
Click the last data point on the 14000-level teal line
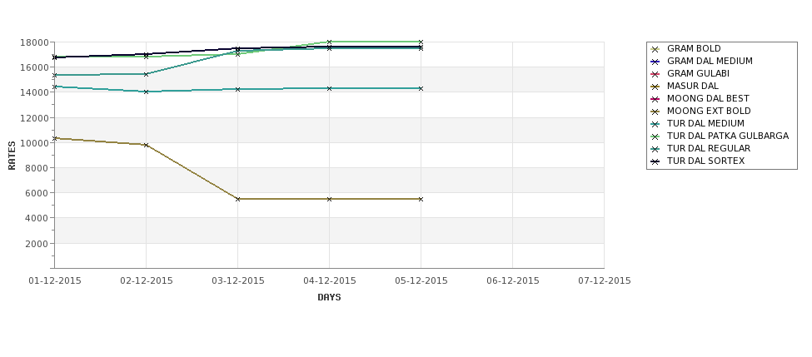pyautogui.click(x=421, y=88)
